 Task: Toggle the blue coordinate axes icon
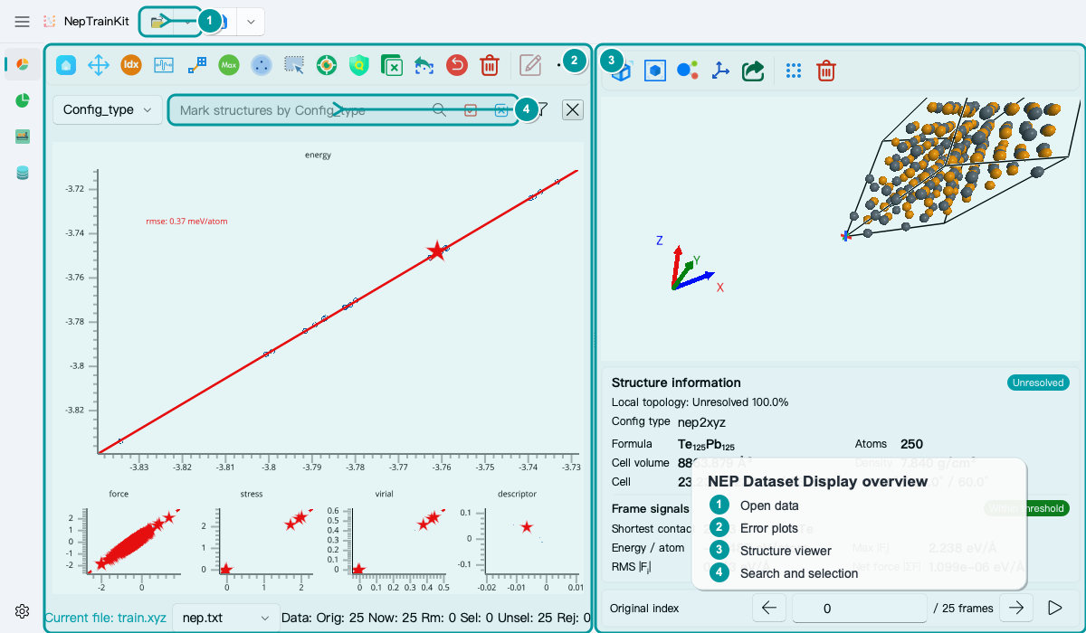tap(720, 71)
